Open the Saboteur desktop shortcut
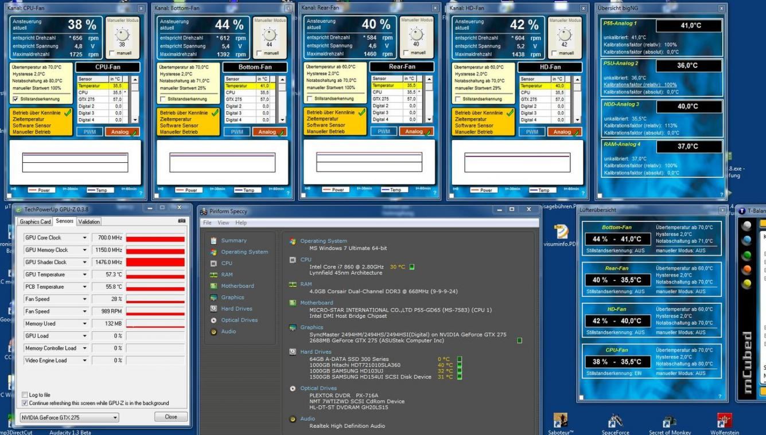 (560, 424)
